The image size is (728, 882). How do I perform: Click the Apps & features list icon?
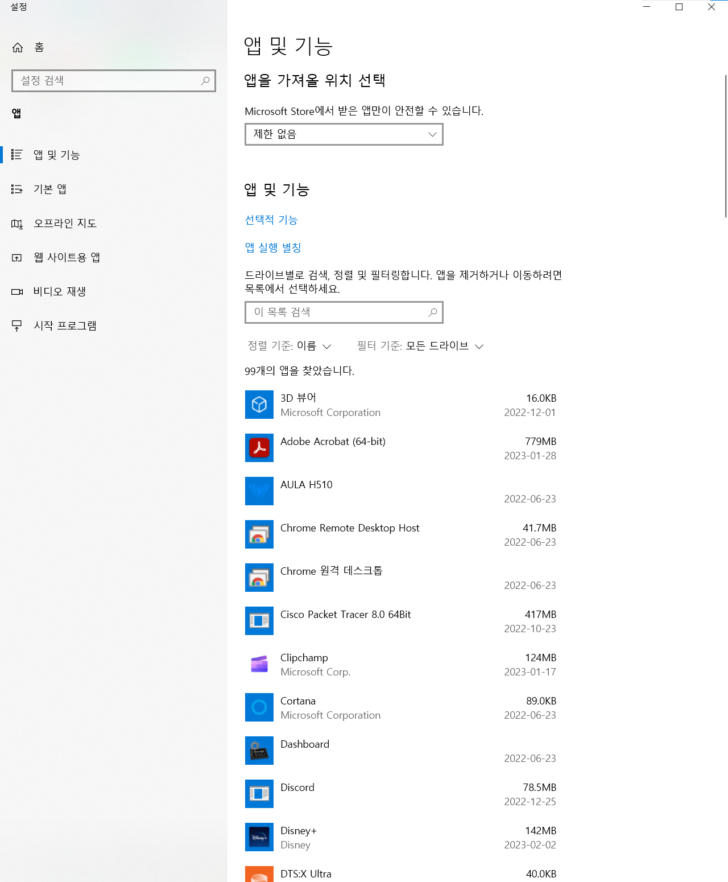17,155
